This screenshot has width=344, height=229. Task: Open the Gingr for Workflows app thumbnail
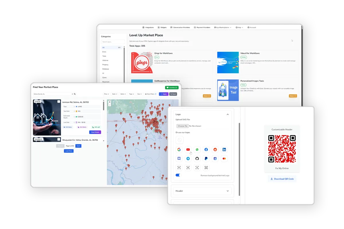142,62
